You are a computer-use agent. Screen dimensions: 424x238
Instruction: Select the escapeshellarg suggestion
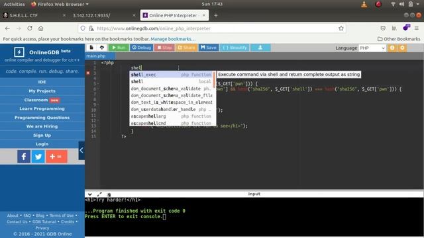click(x=171, y=116)
